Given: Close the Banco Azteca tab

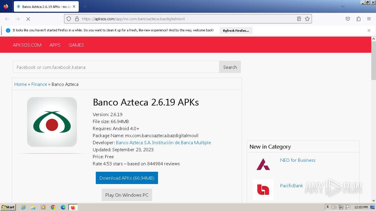Looking at the screenshot, I should [x=74, y=6].
